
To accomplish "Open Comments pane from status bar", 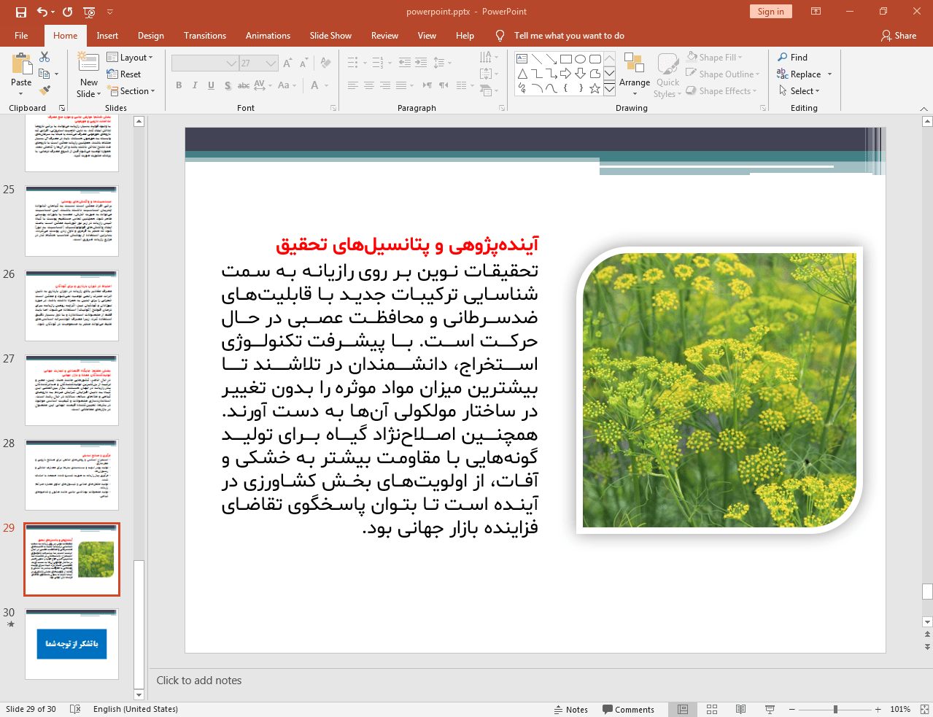I will (x=628, y=709).
